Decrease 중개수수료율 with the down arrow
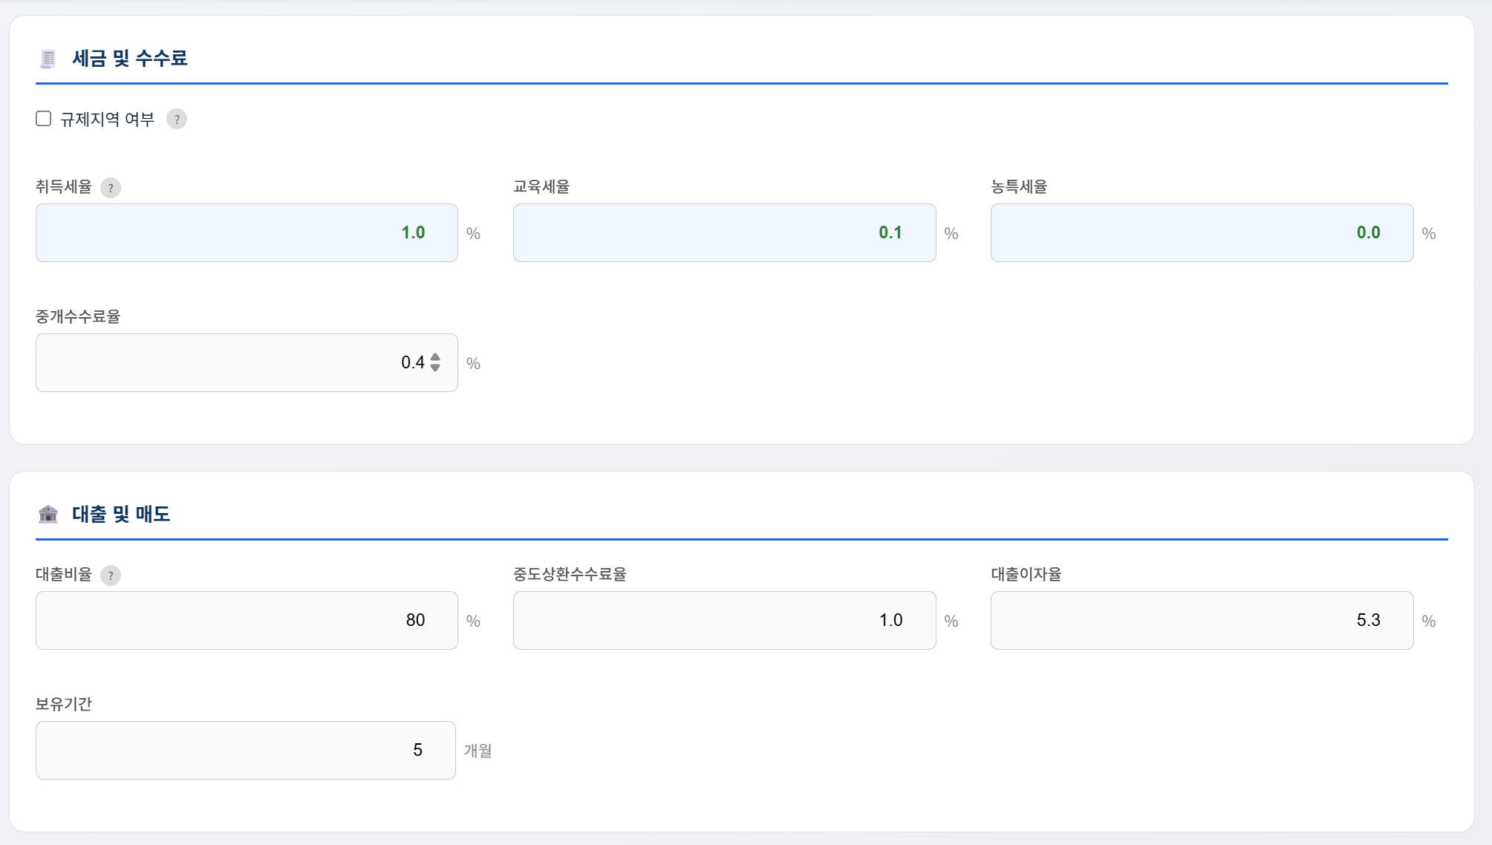This screenshot has width=1492, height=845. pyautogui.click(x=434, y=368)
